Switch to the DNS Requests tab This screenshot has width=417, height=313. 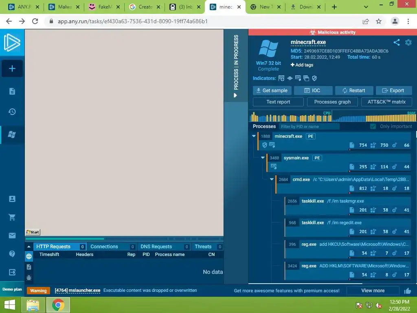pyautogui.click(x=164, y=247)
